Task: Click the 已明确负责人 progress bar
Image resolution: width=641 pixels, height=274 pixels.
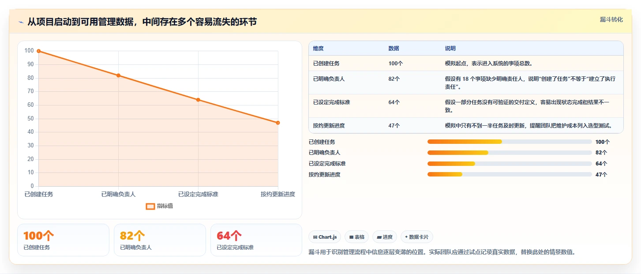Action: click(510, 153)
